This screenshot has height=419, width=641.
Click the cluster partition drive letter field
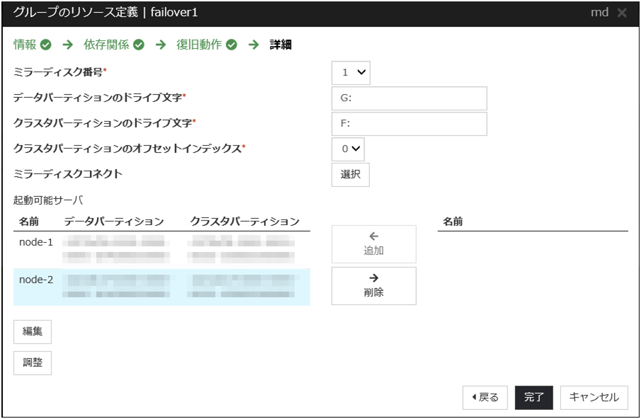409,123
